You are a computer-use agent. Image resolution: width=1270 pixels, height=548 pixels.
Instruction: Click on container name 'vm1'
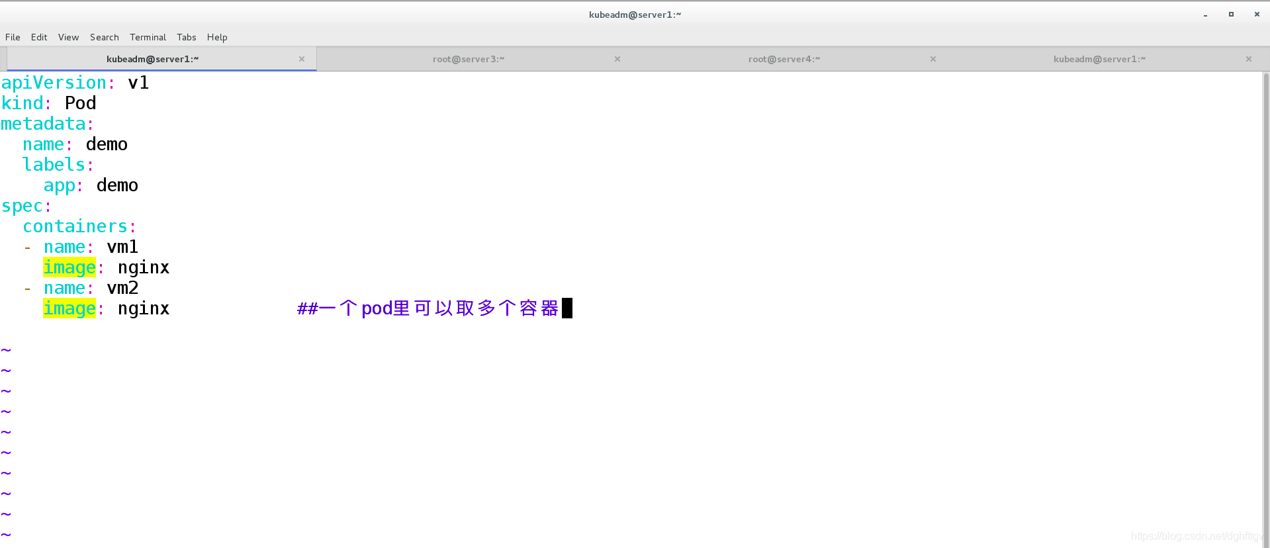(123, 247)
